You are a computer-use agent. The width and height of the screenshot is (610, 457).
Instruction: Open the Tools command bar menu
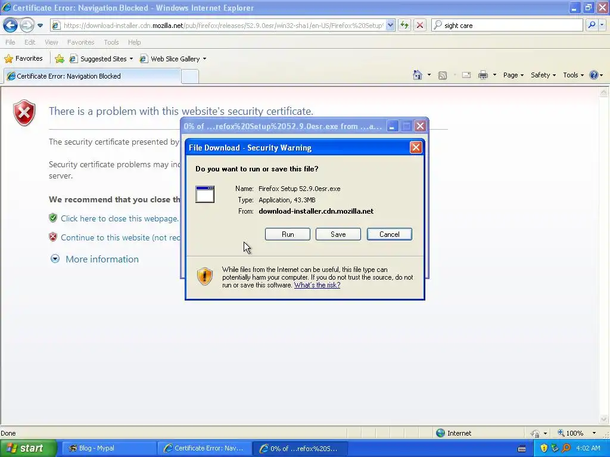point(573,75)
